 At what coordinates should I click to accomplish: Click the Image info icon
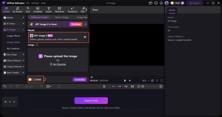(x=37, y=45)
